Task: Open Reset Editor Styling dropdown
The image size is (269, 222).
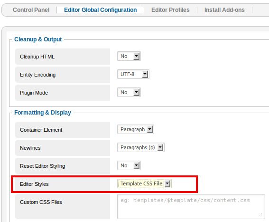Action: [129, 165]
